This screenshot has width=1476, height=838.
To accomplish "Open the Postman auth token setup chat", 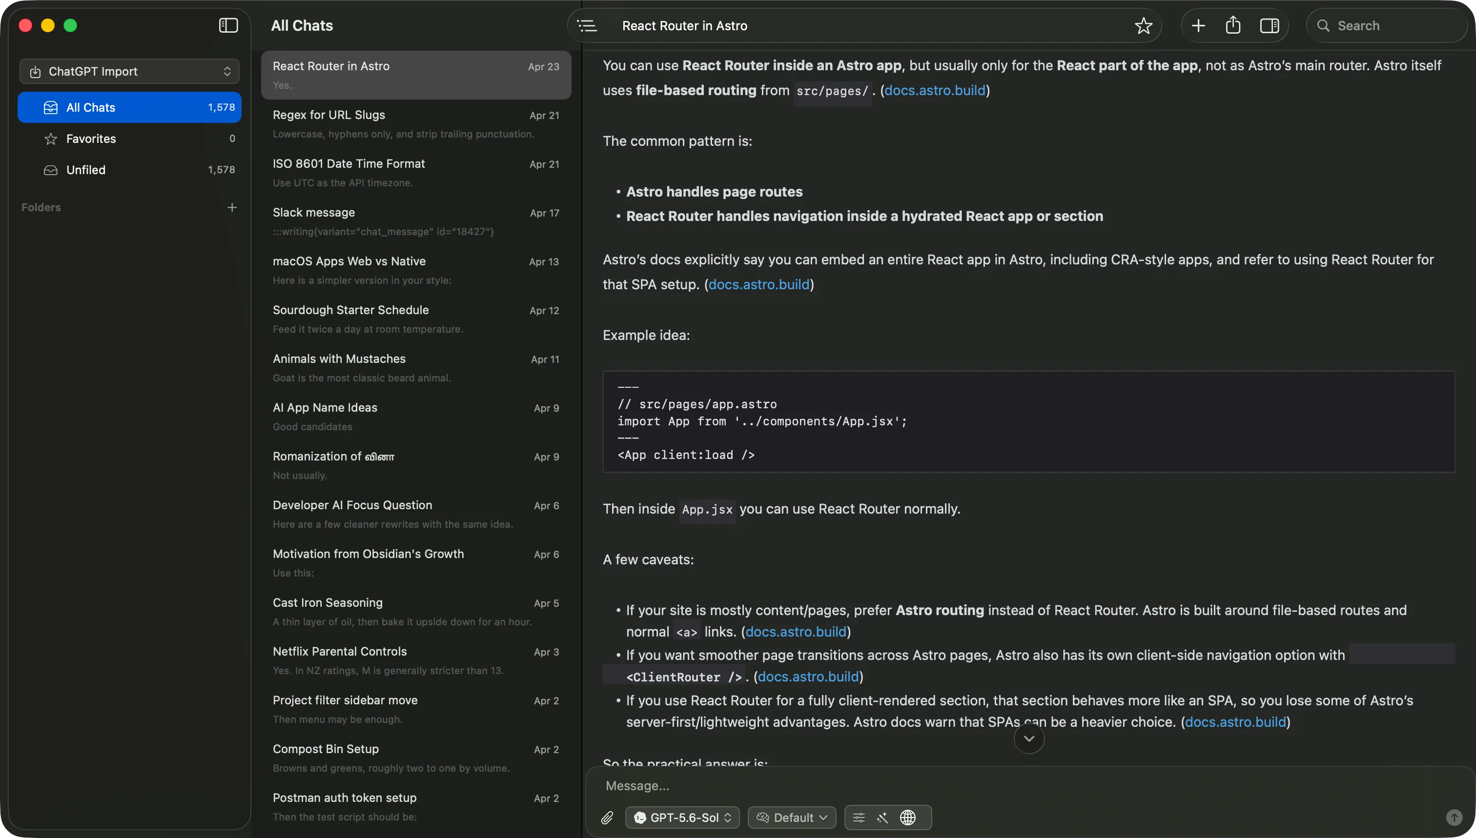I will tap(416, 806).
